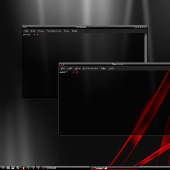170x170 pixels.
Task: Switch to workspace 4 in pager
Action: pyautogui.click(x=38, y=168)
